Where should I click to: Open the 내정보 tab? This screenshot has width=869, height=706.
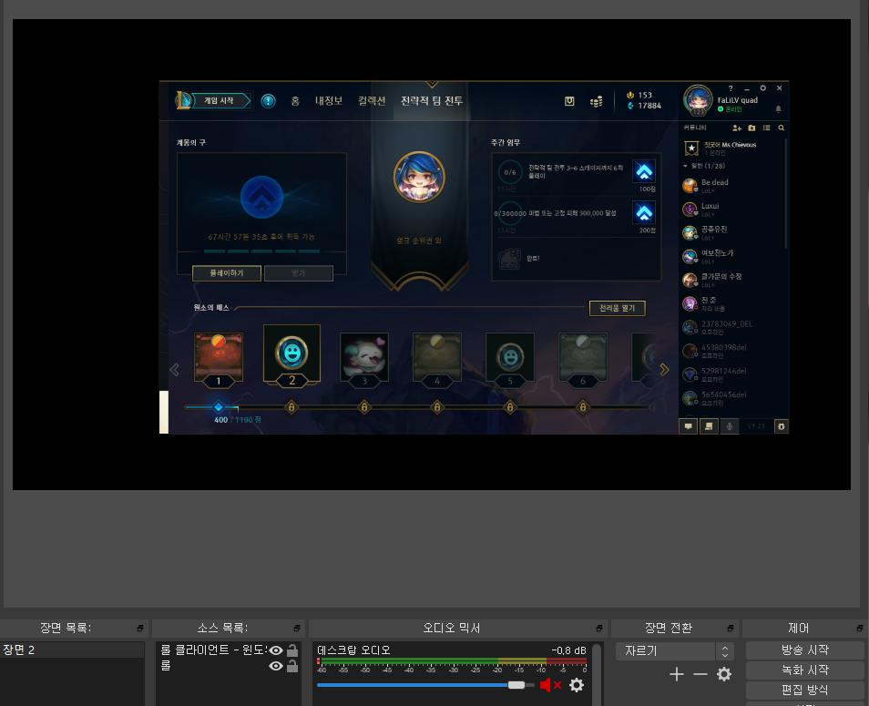click(329, 101)
